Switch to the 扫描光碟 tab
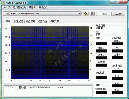Viewport: 129px width, 99px height. tap(54, 21)
